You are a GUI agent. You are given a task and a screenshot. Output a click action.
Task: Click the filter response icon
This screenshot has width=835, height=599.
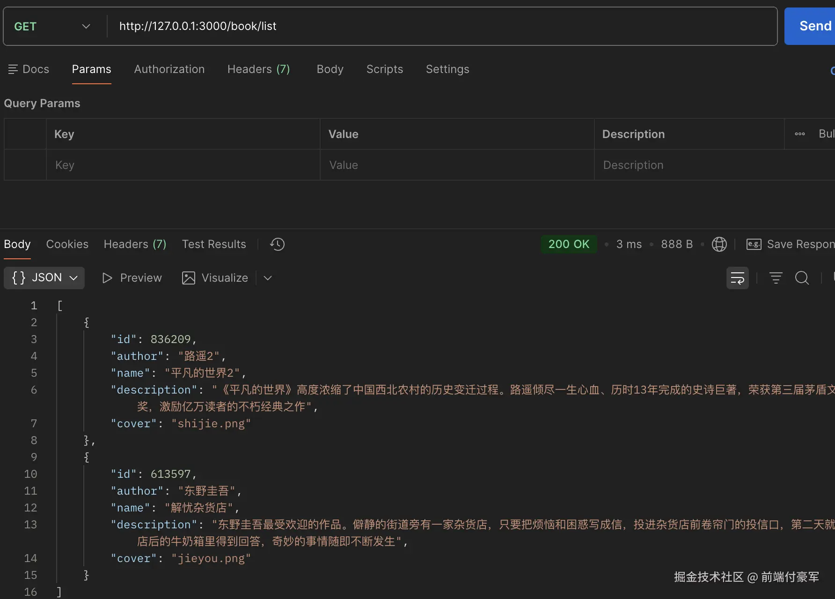[x=776, y=278]
